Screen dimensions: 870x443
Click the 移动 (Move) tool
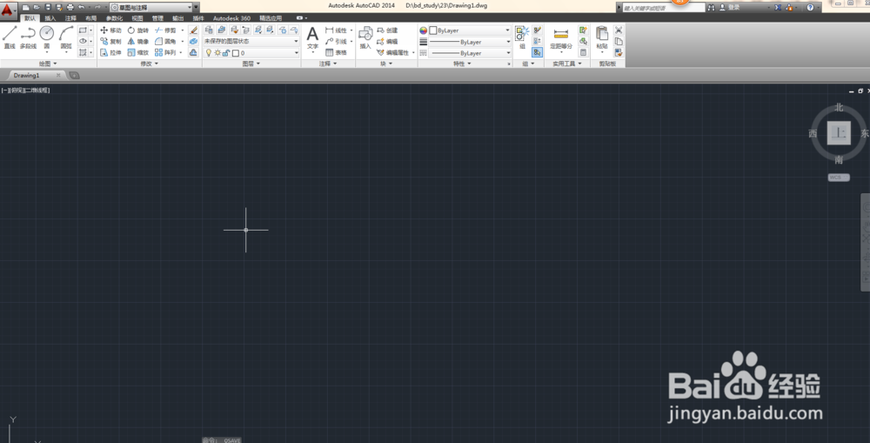click(x=110, y=30)
